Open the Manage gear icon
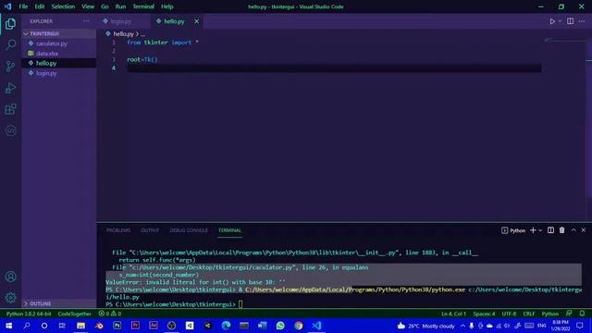The image size is (592, 333). tap(10, 298)
